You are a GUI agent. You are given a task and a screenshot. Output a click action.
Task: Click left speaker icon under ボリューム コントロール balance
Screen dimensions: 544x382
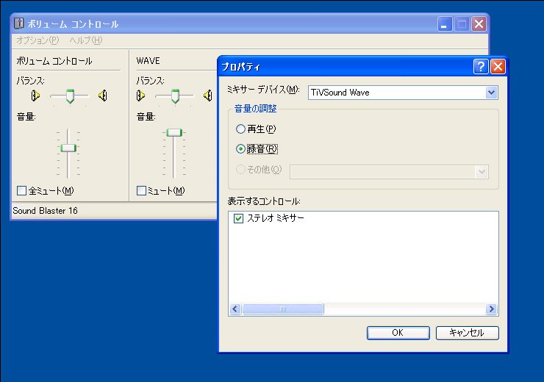[35, 95]
